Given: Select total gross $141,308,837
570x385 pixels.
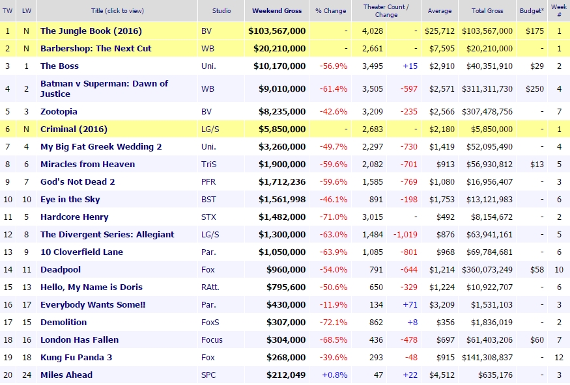Looking at the screenshot, I should [487, 358].
